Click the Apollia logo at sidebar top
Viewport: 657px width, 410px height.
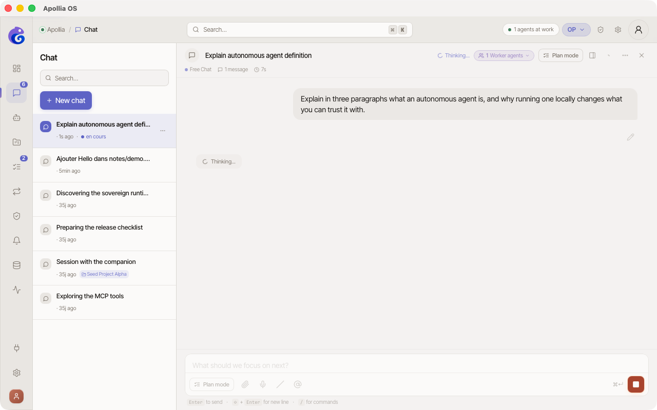coord(16,35)
